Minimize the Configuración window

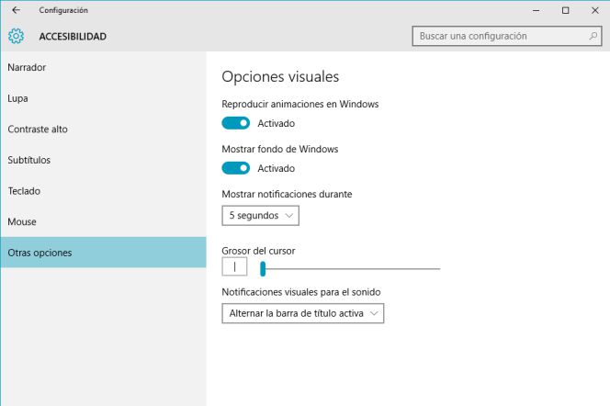(x=536, y=10)
